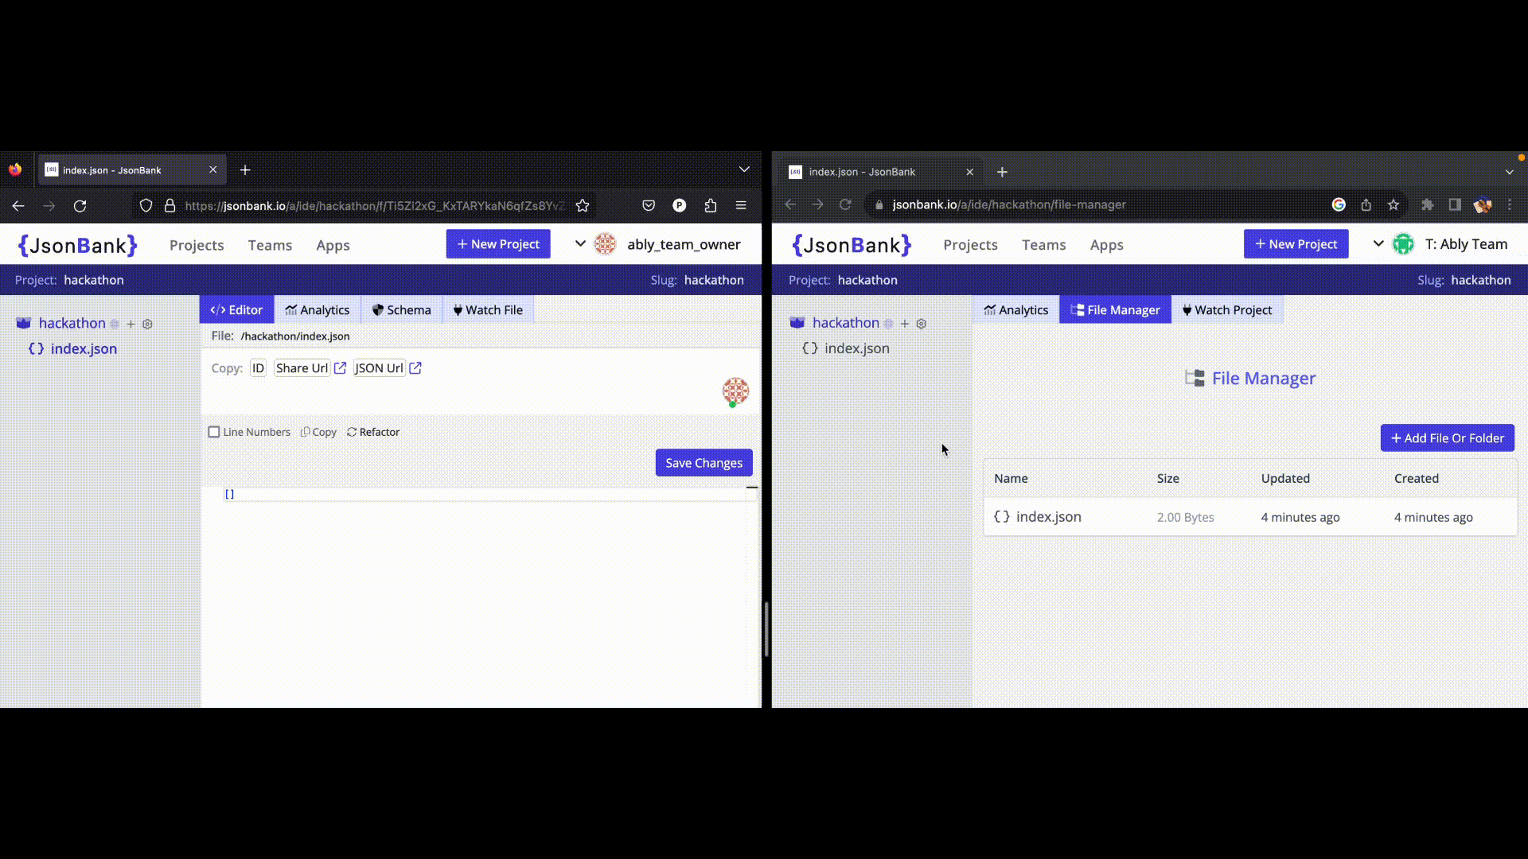Open JSON Url external link icon
This screenshot has height=859, width=1528.
point(415,368)
